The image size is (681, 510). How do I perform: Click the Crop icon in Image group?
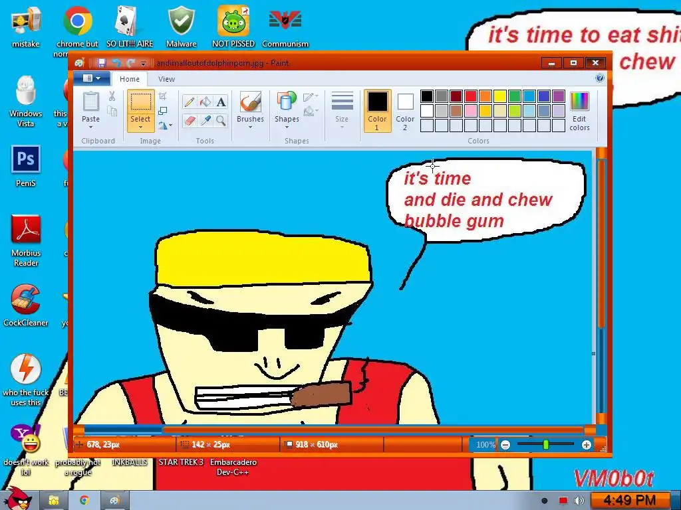163,96
